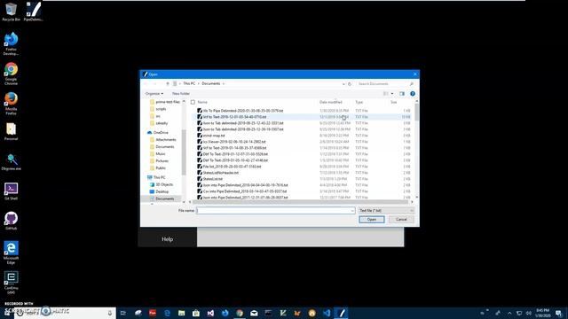Click the refresh icon in the address bar
This screenshot has width=568, height=319.
[350, 84]
